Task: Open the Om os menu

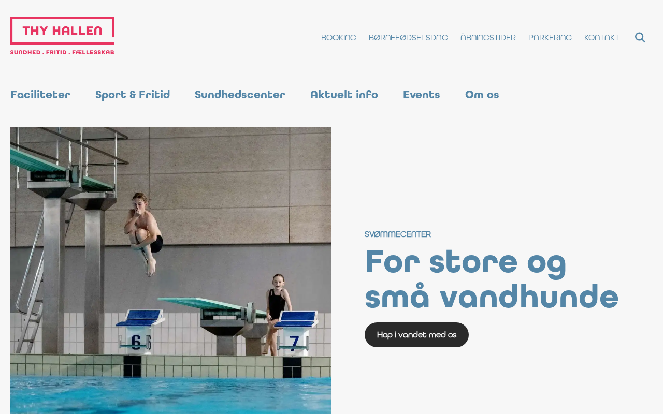Action: pos(482,95)
